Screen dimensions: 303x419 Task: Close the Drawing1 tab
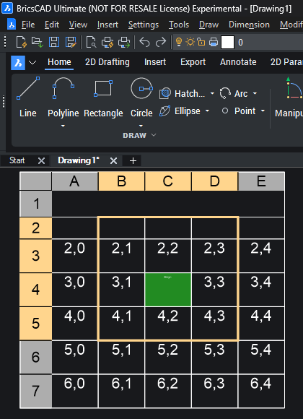click(x=114, y=160)
